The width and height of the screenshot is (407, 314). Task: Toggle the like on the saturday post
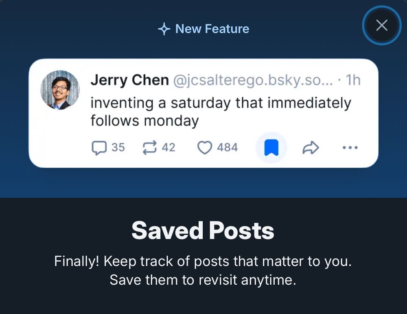pos(206,148)
